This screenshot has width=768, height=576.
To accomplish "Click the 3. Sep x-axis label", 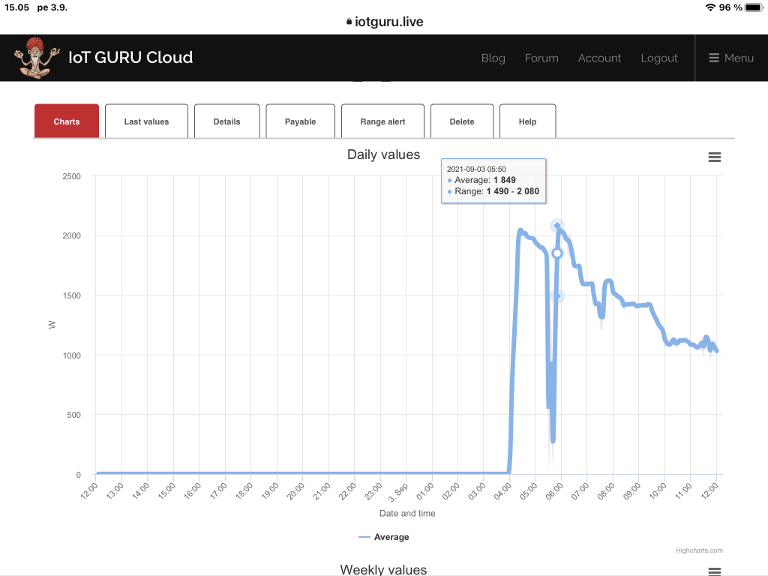I will pos(398,492).
